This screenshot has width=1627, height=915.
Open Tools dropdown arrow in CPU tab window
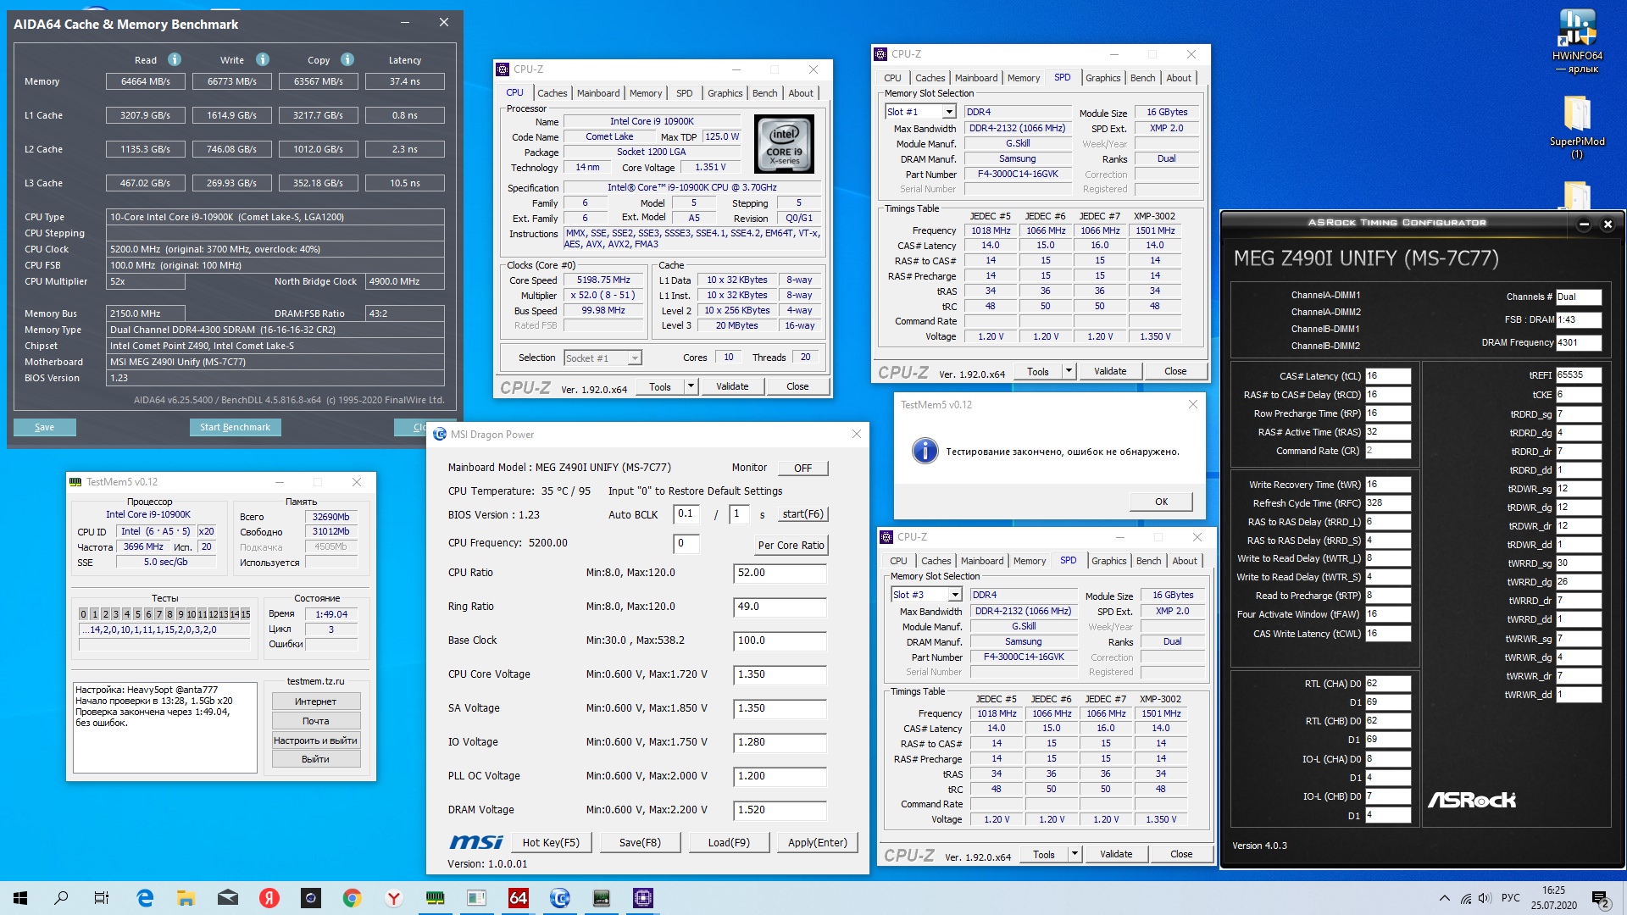[691, 386]
